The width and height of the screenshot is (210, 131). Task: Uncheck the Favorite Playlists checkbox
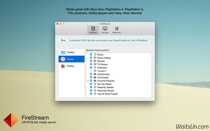[91, 81]
